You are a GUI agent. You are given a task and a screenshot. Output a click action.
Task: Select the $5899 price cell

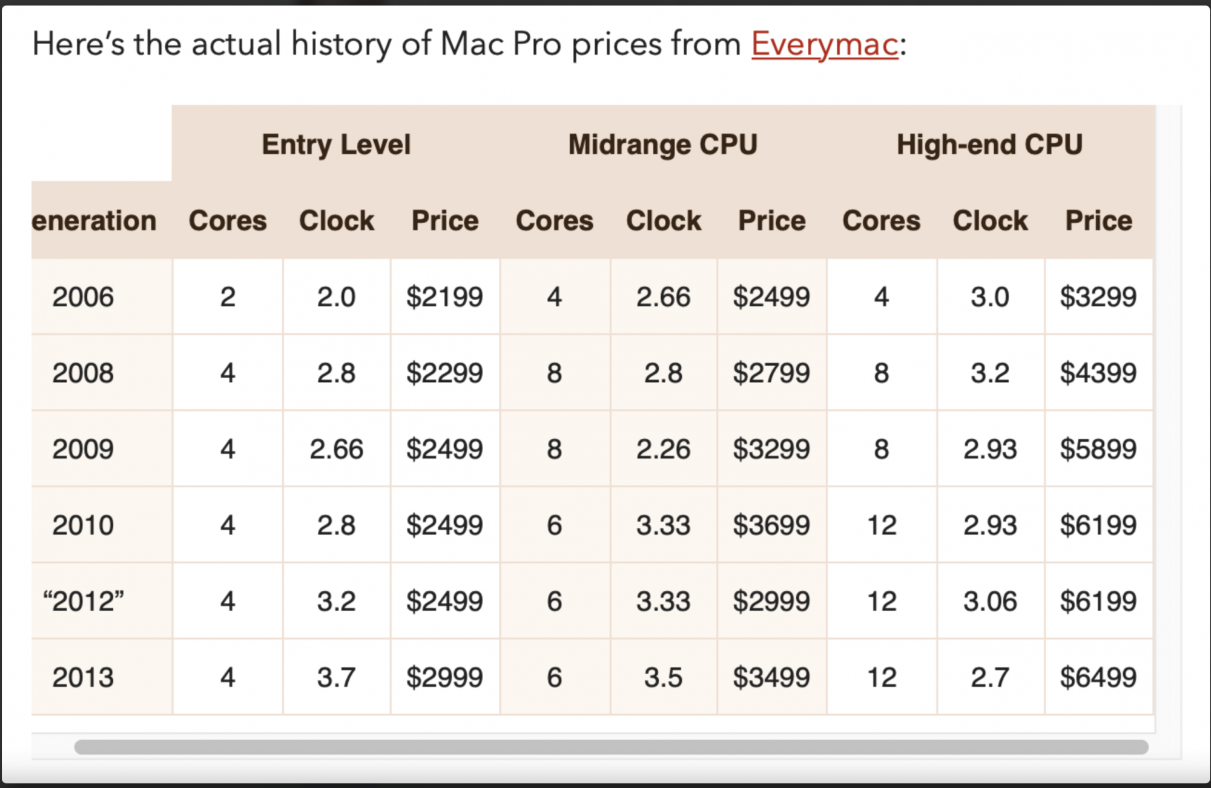(x=1098, y=449)
